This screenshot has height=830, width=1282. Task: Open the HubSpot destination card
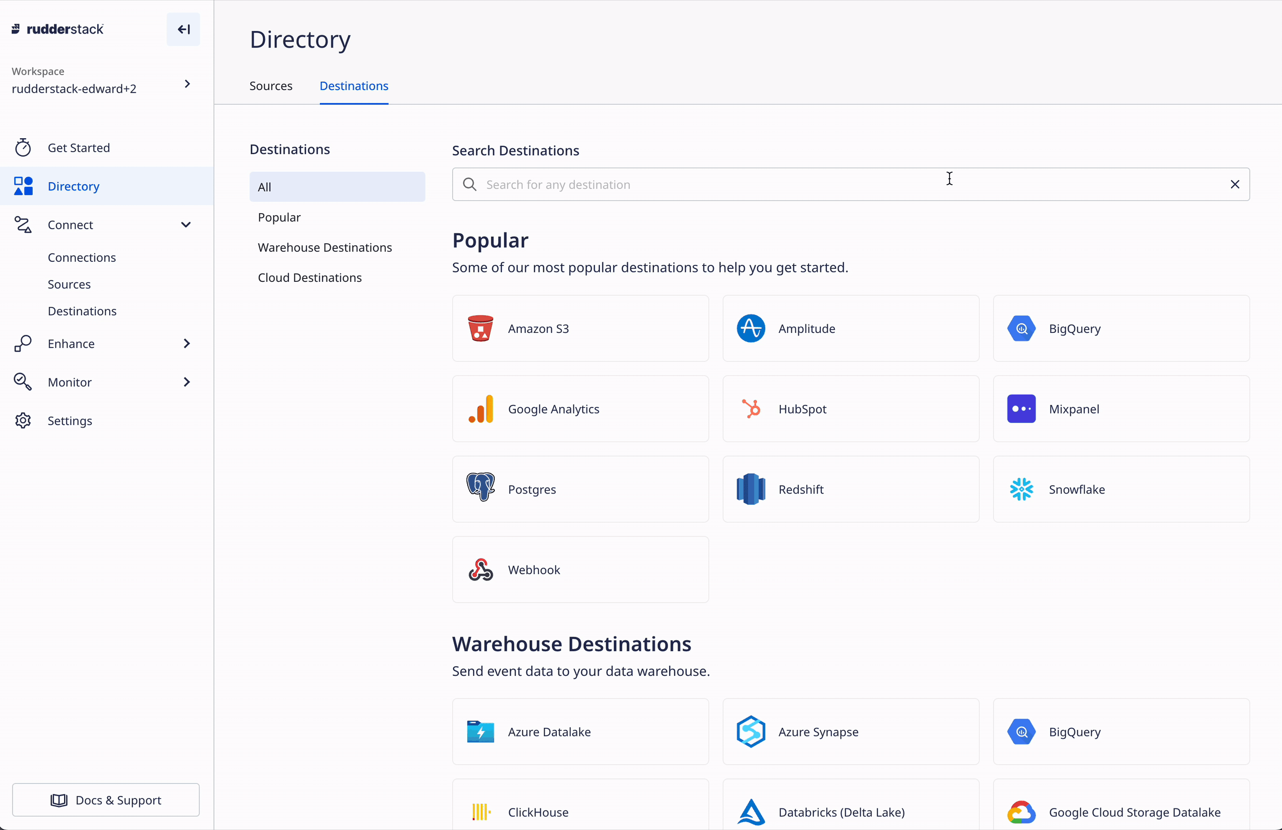(x=850, y=409)
